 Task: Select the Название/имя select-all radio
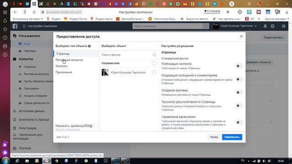click(x=154, y=63)
